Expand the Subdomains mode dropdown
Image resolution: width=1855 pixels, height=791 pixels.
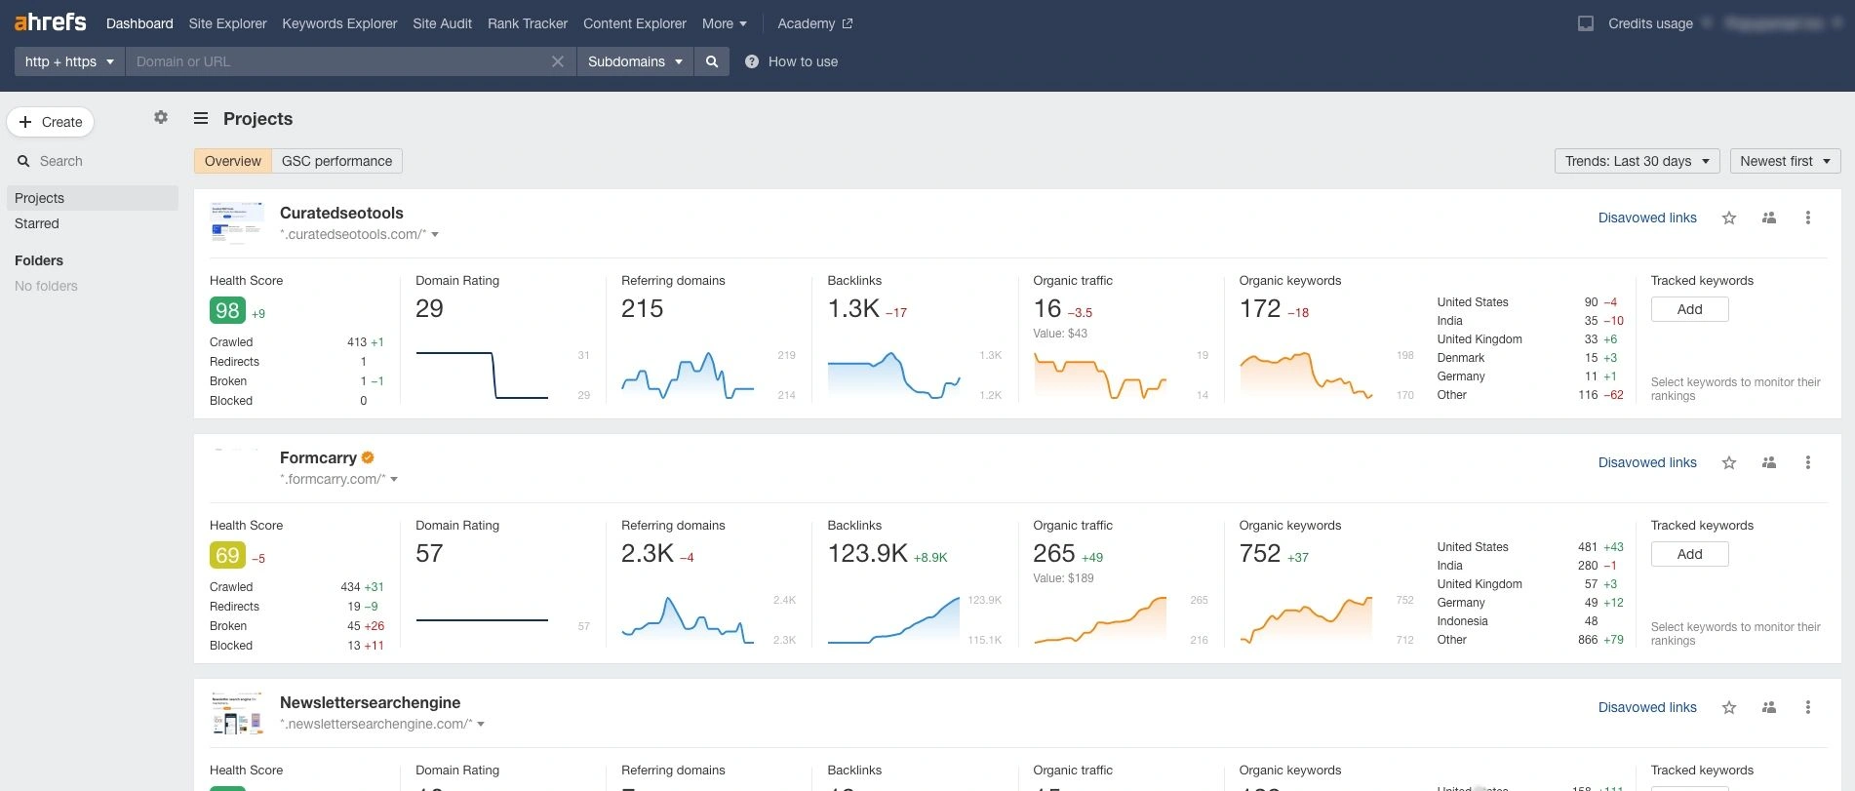point(635,61)
